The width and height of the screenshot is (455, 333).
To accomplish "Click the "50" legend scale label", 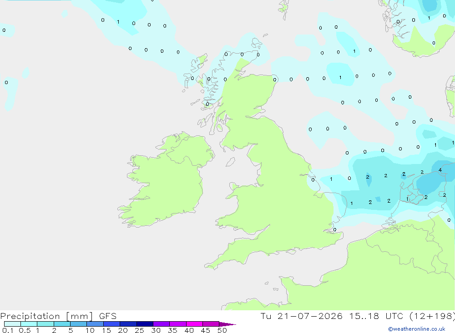I will click(222, 330).
